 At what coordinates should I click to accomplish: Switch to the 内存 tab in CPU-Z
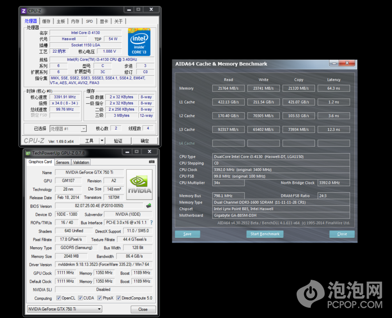click(x=75, y=22)
